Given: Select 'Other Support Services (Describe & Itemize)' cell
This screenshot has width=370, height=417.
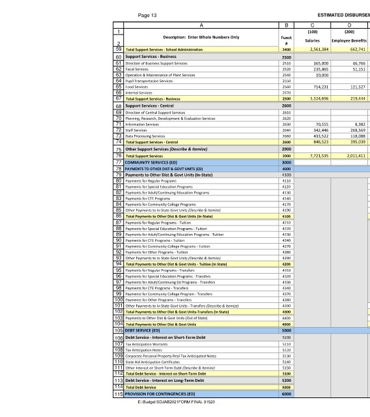Looking at the screenshot, I should [x=201, y=149].
